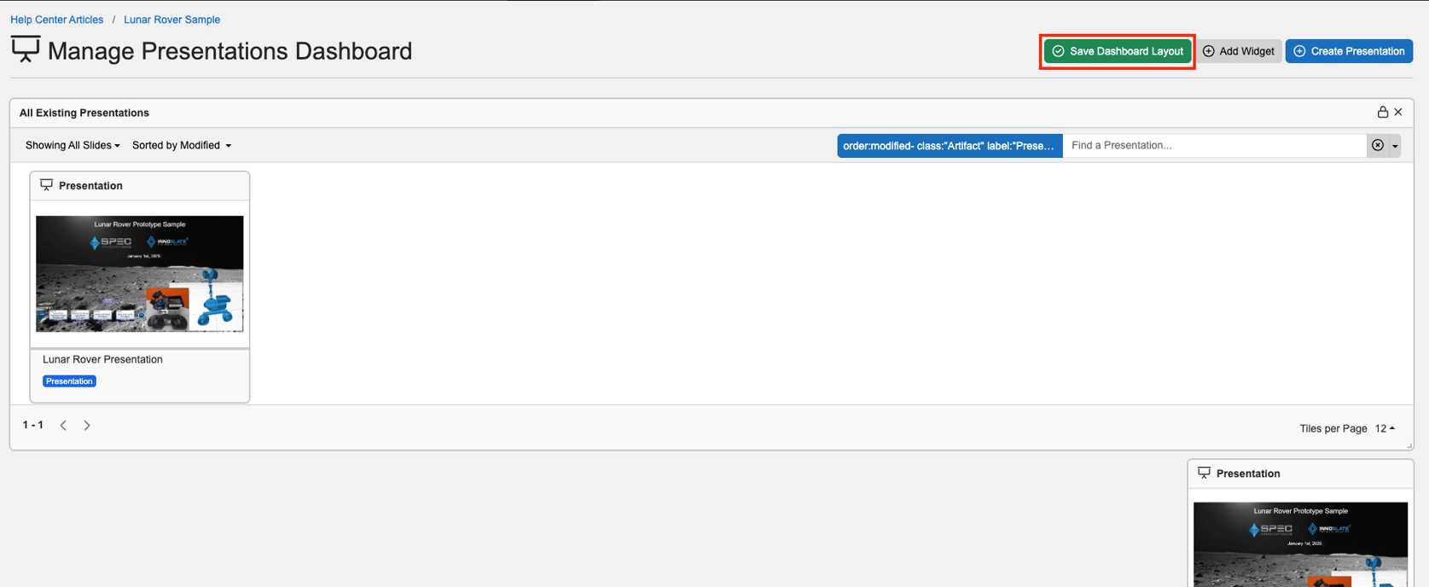Click the presentation icon in the first tile header
Image resolution: width=1429 pixels, height=587 pixels.
47,185
